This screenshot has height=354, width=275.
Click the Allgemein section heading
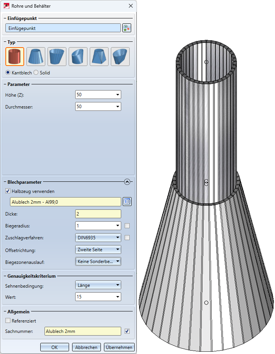18,311
